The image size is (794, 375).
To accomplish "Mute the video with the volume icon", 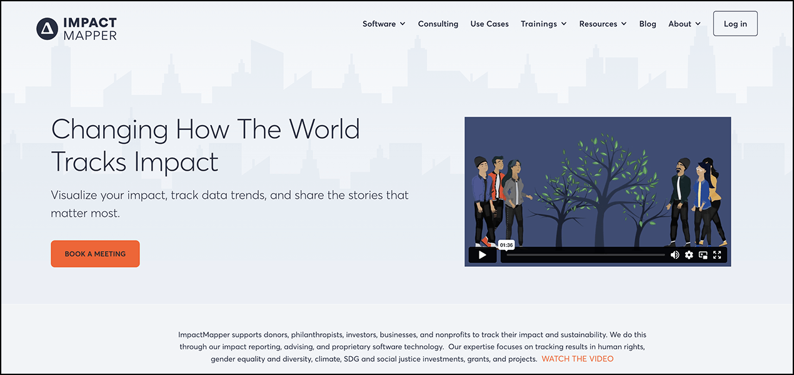I will [675, 255].
